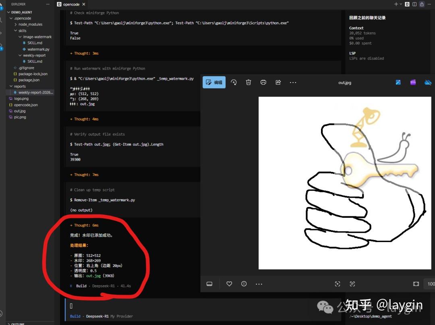
Task: Open the purple Clipchamp video icon
Action: coord(413,83)
